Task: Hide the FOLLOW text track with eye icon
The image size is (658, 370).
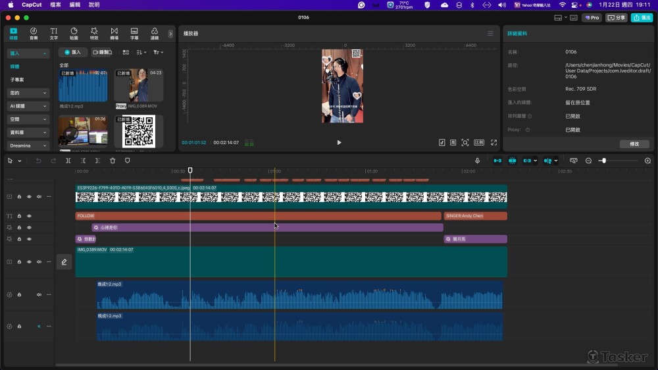Action: 29,216
